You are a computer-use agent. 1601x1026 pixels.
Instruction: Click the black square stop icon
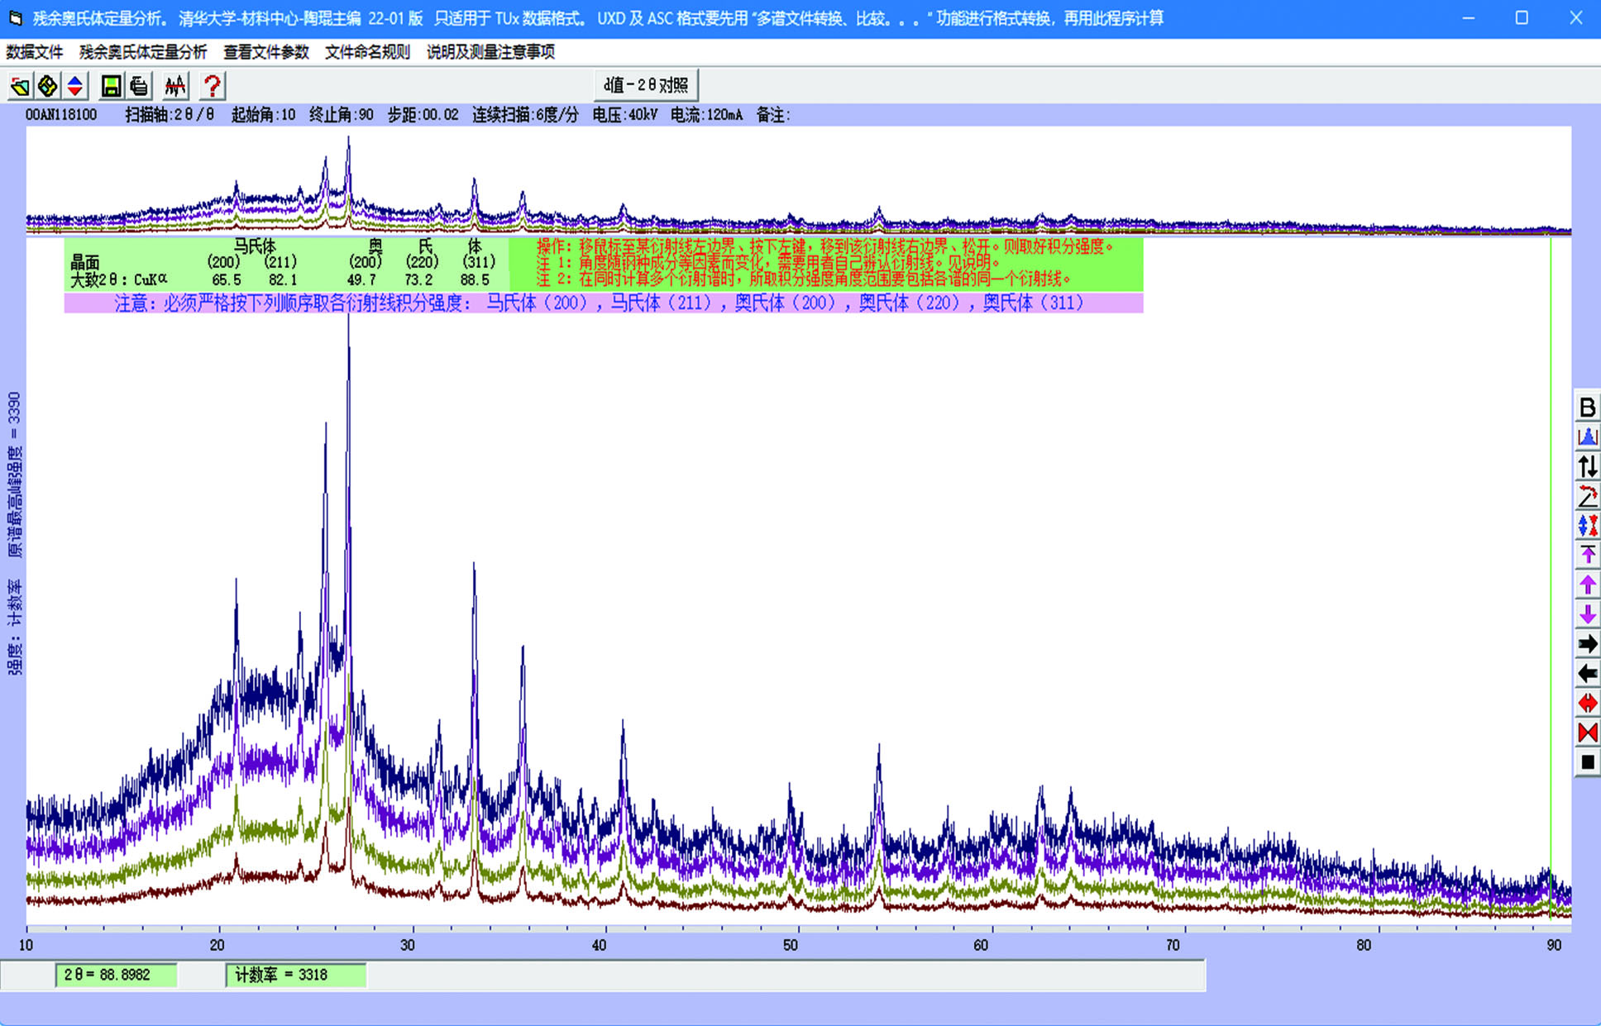pos(1587,762)
